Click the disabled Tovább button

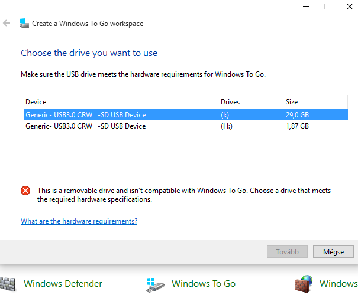[287, 252]
